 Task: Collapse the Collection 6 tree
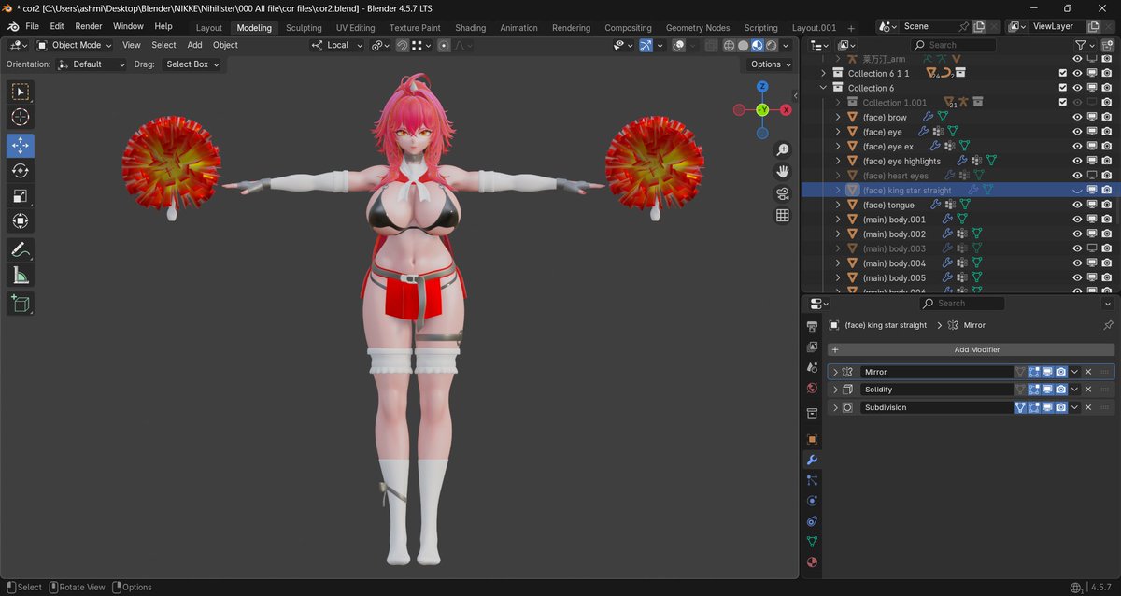[x=824, y=88]
